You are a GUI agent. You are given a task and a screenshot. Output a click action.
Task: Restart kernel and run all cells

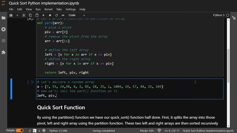[63, 15]
